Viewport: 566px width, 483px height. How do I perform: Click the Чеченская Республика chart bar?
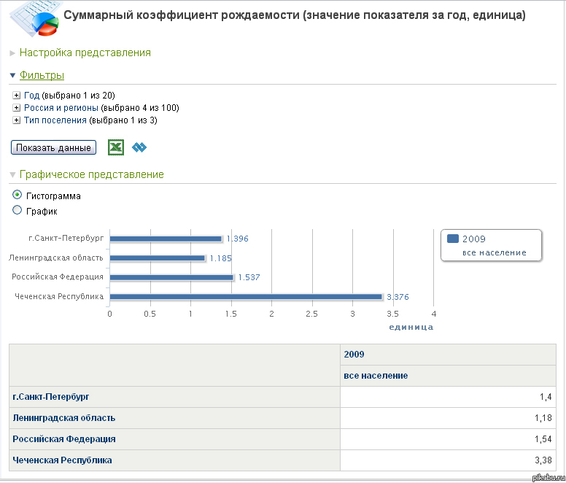coord(246,296)
